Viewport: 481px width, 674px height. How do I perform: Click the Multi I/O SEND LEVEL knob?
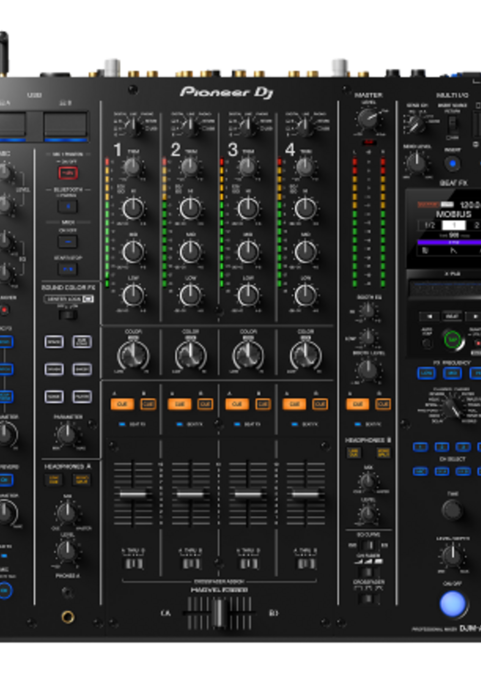[x=417, y=163]
